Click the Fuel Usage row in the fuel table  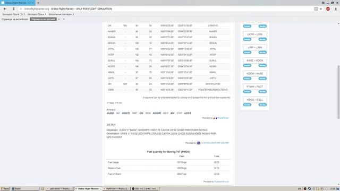coord(168,162)
